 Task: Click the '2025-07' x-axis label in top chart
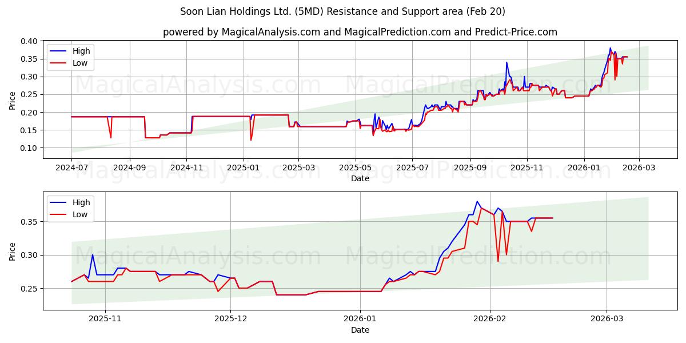[413, 169]
